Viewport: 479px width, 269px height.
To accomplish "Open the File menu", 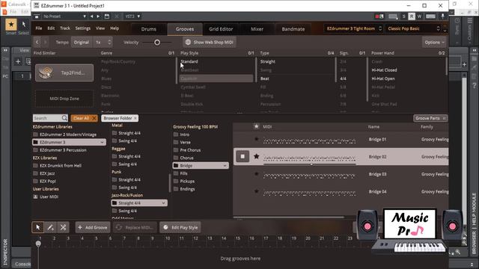I will point(39,28).
